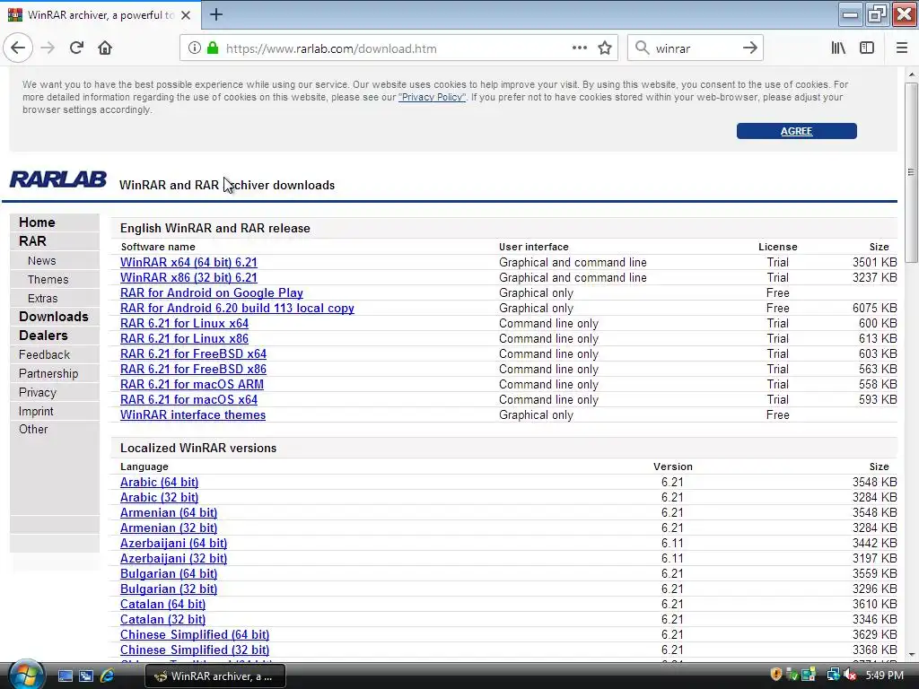This screenshot has width=919, height=689.
Task: Open Imprint in the sidebar
Action: coord(36,411)
